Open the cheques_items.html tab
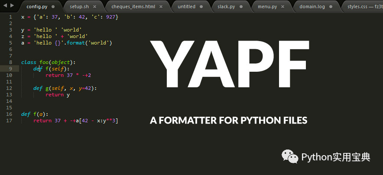This screenshot has width=383, height=175. click(133, 6)
